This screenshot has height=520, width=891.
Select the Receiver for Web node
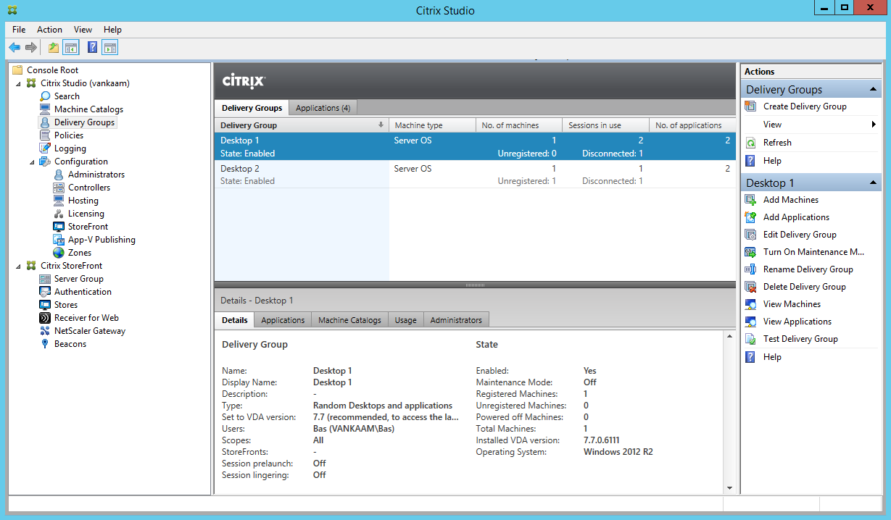click(86, 318)
